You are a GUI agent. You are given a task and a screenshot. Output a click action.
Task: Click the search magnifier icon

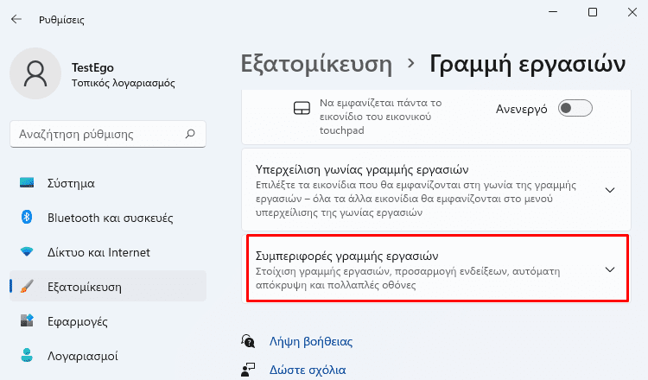coord(190,134)
